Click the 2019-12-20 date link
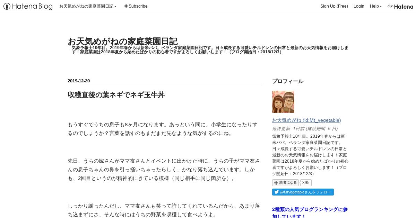The image size is (416, 218). (79, 81)
